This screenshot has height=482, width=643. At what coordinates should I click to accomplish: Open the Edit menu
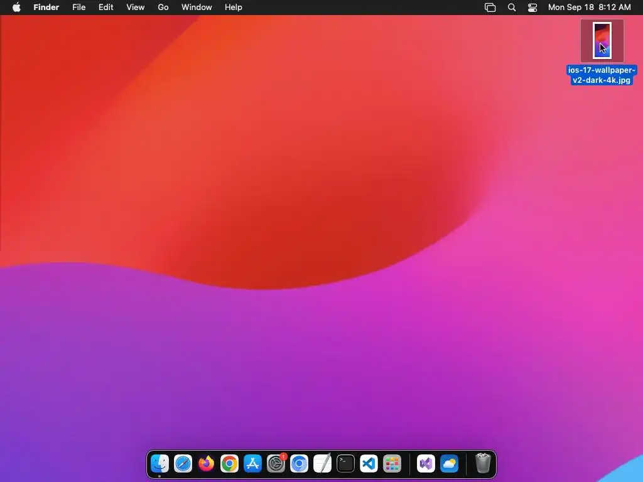point(105,8)
